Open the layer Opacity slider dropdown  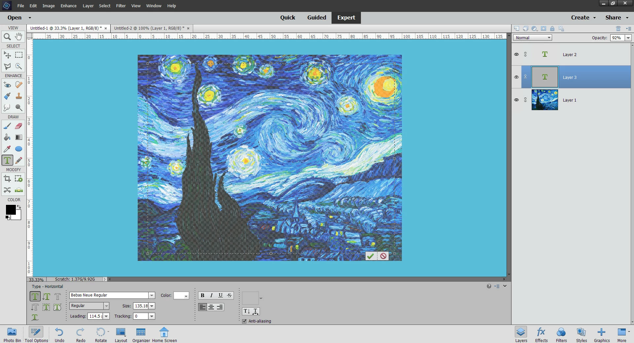pos(628,38)
